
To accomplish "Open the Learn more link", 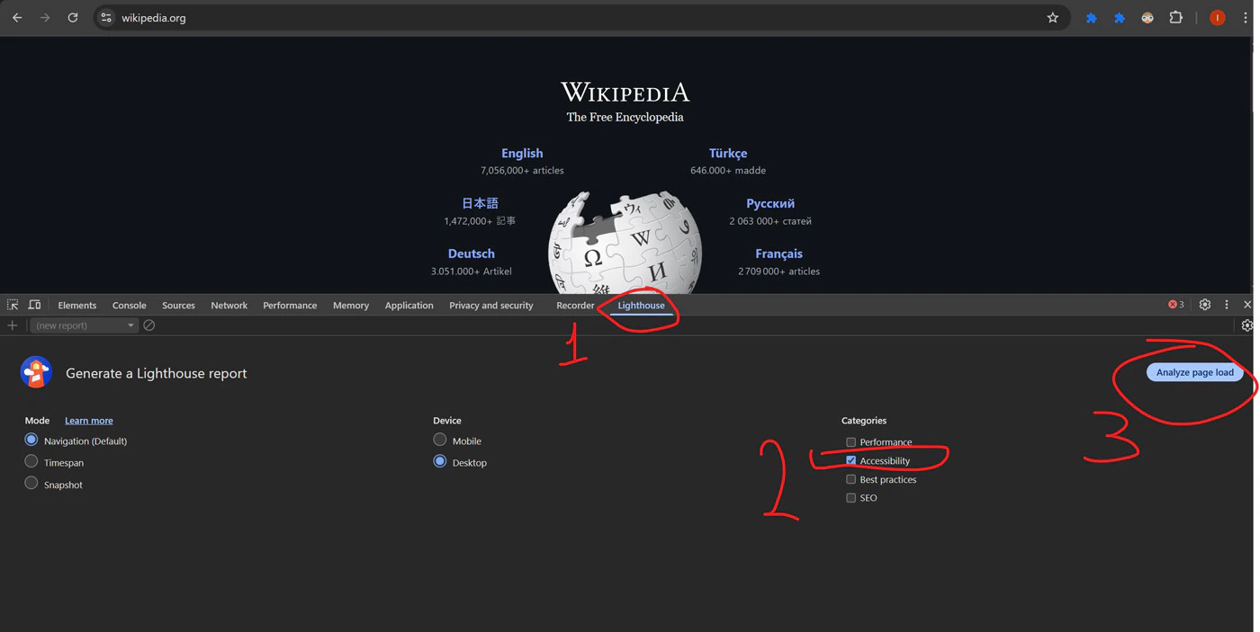I will pyautogui.click(x=89, y=421).
